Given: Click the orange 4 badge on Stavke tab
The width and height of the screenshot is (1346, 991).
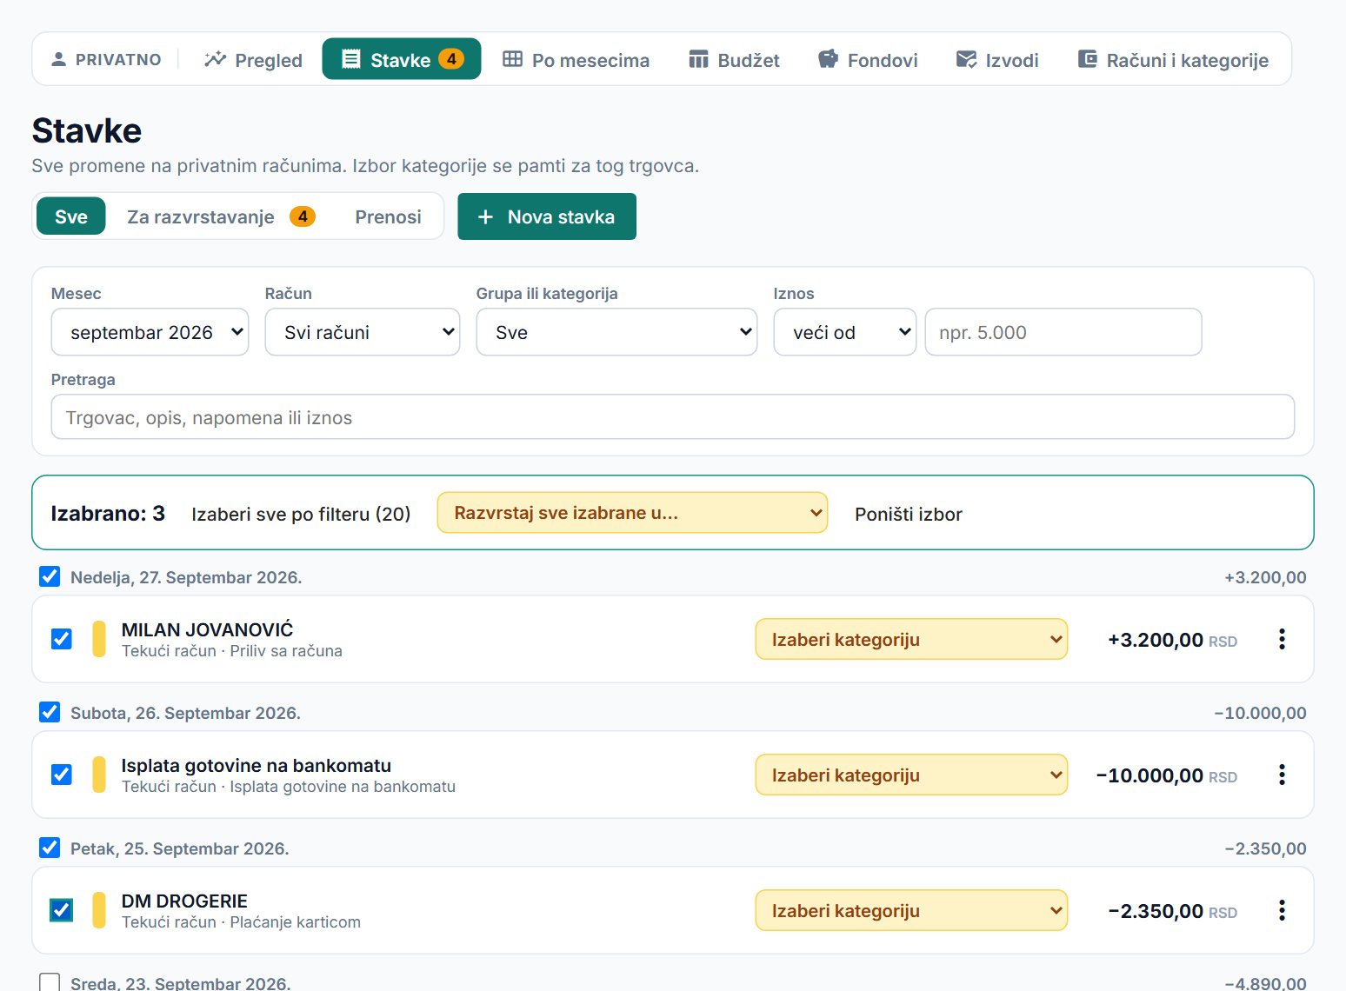Looking at the screenshot, I should click(451, 59).
